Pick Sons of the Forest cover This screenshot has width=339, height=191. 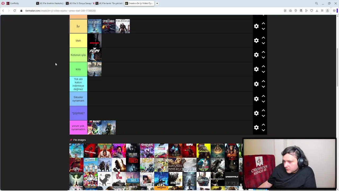(133, 165)
